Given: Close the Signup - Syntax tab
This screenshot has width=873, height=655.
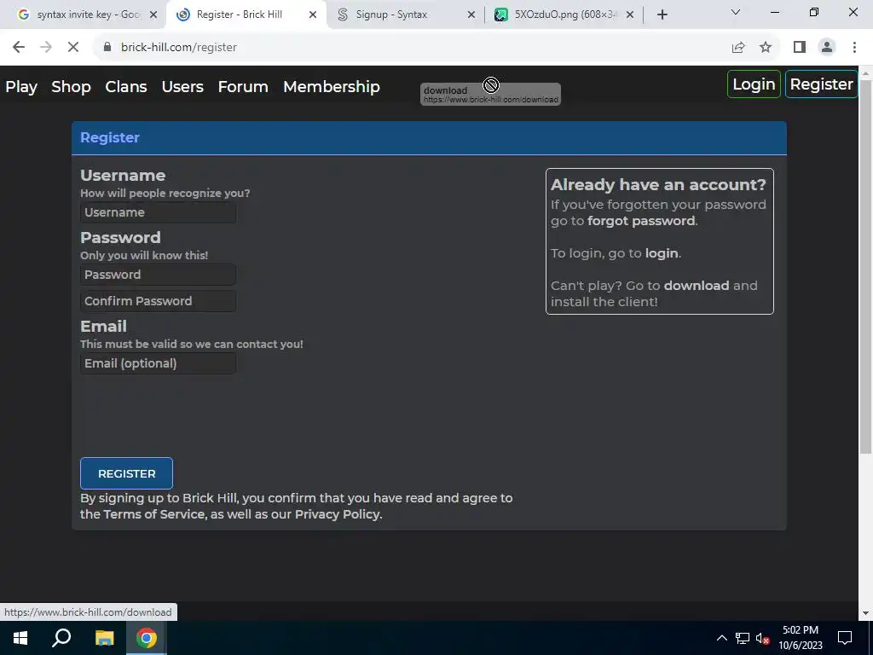Looking at the screenshot, I should 471,15.
